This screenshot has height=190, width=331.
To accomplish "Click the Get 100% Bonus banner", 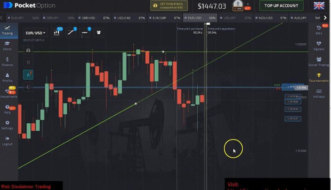I will (169, 6).
